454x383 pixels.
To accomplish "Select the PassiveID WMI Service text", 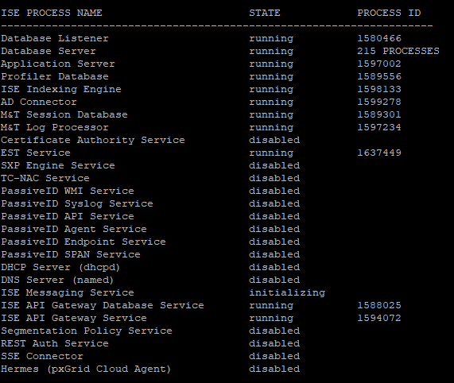I will tap(68, 191).
